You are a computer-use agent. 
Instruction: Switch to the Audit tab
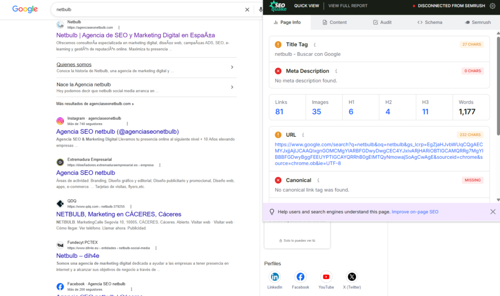point(382,22)
